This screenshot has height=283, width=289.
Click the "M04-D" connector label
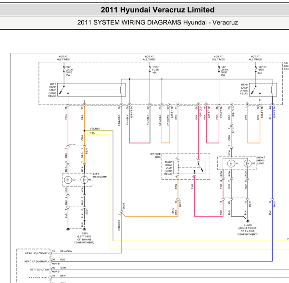pyautogui.click(x=56, y=271)
